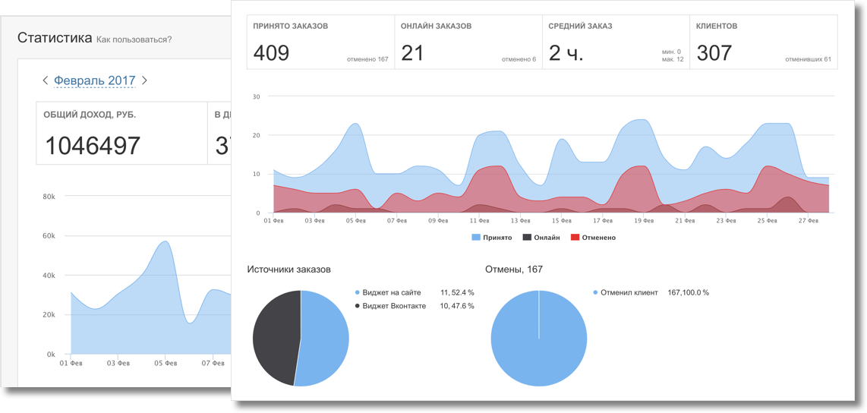The image size is (867, 413).
Task: Click 05 Фев label on income chart
Action: 166,363
